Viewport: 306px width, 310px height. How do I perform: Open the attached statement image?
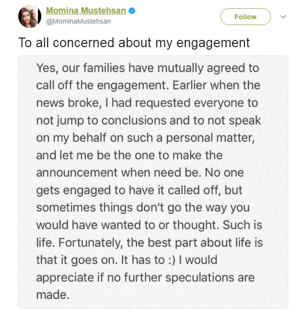pos(153,182)
